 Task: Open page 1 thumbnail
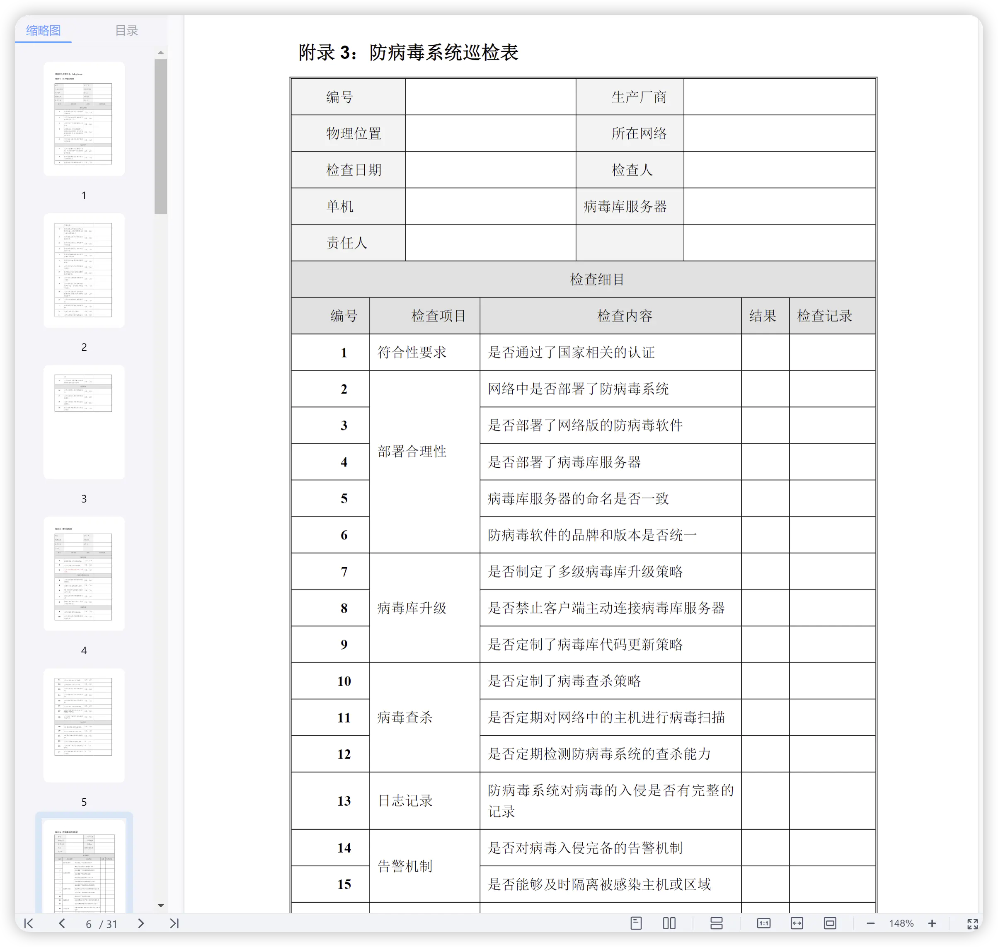84,118
